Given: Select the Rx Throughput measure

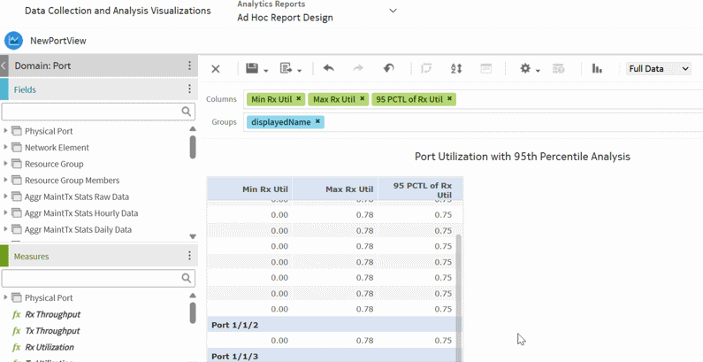Looking at the screenshot, I should [52, 314].
